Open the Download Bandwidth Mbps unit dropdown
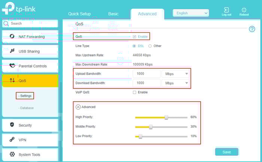The width and height of the screenshot is (262, 162). (176, 83)
